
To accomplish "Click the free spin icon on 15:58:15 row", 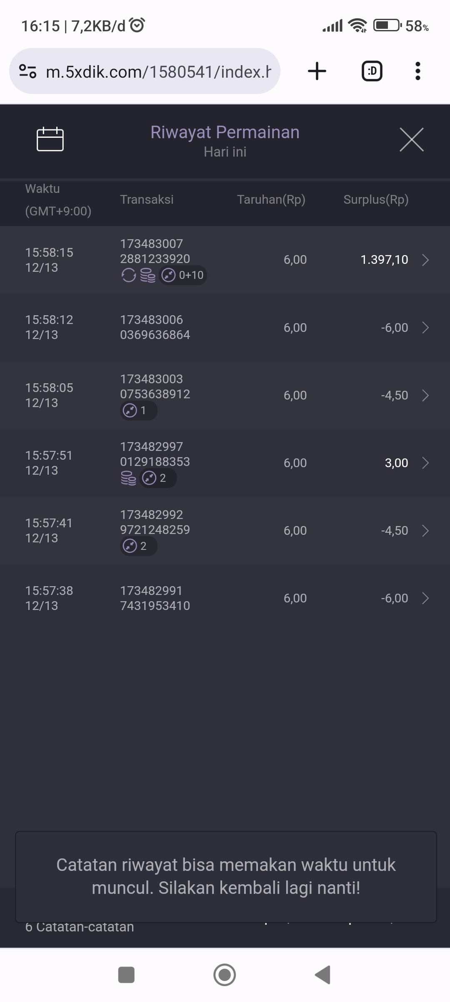I will pyautogui.click(x=128, y=275).
